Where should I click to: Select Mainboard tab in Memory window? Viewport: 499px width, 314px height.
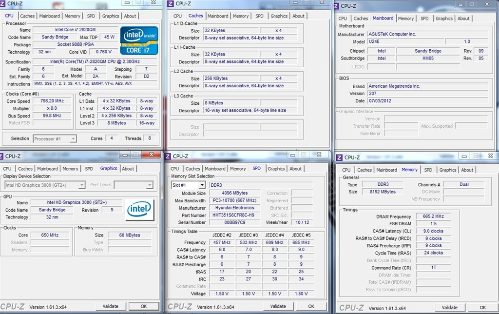[386, 170]
